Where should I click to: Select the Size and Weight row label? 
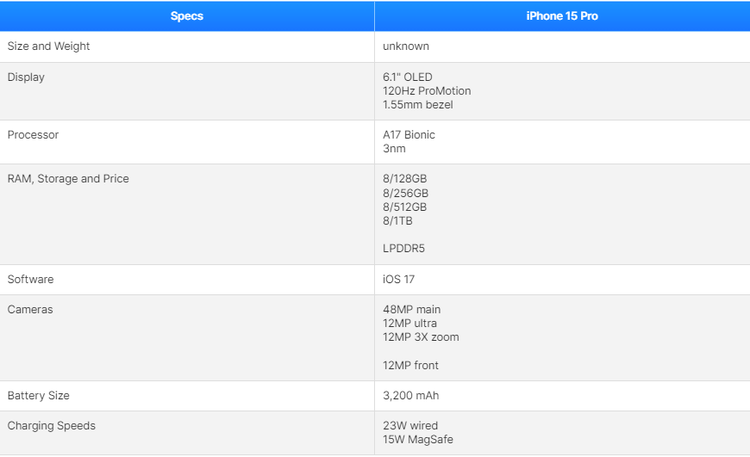[48, 46]
